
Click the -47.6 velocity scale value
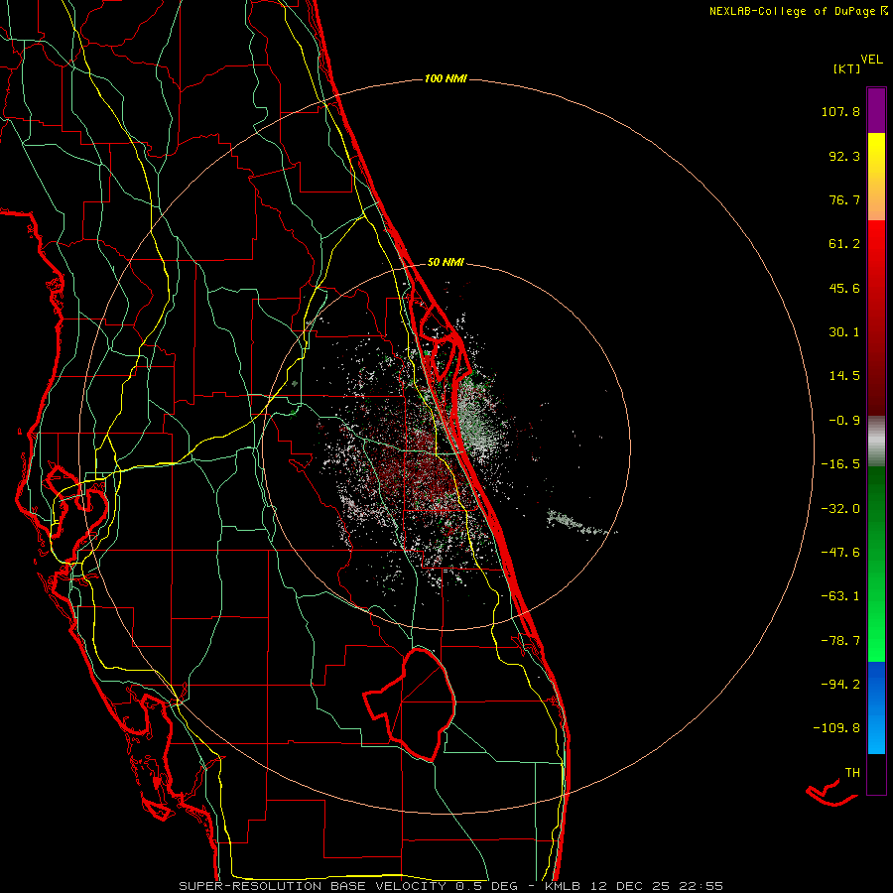click(840, 553)
